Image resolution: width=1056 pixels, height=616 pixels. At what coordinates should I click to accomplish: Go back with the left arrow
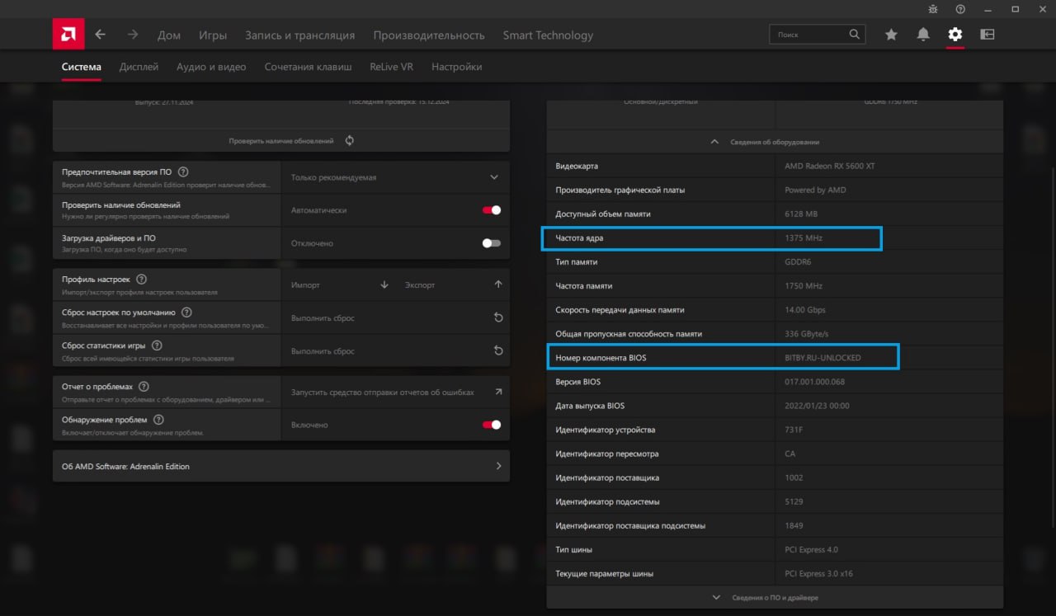pos(100,35)
